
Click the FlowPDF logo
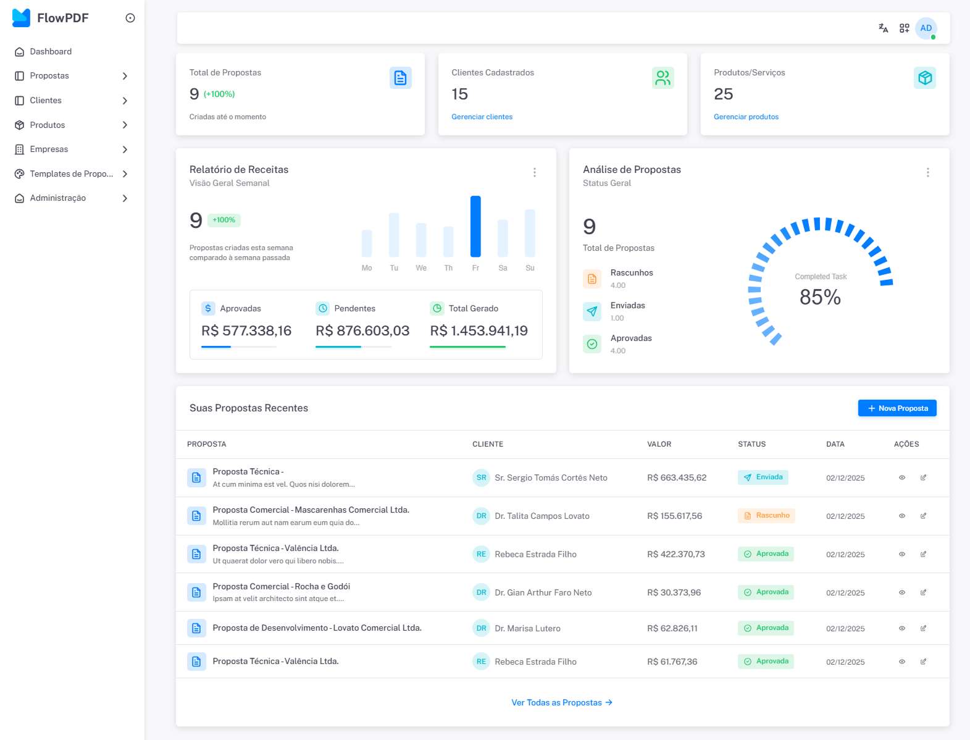tap(51, 18)
